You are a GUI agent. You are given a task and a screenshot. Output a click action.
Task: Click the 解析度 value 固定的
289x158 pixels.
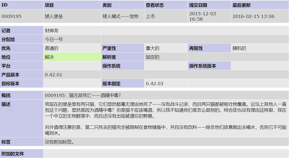tap(151, 57)
